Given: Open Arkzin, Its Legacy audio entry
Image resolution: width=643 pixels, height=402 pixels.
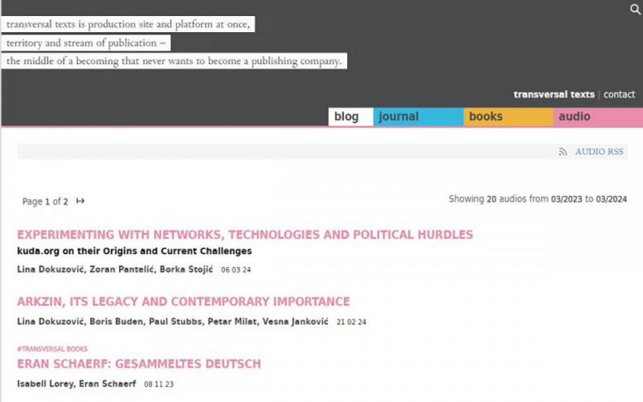Looking at the screenshot, I should click(x=183, y=301).
